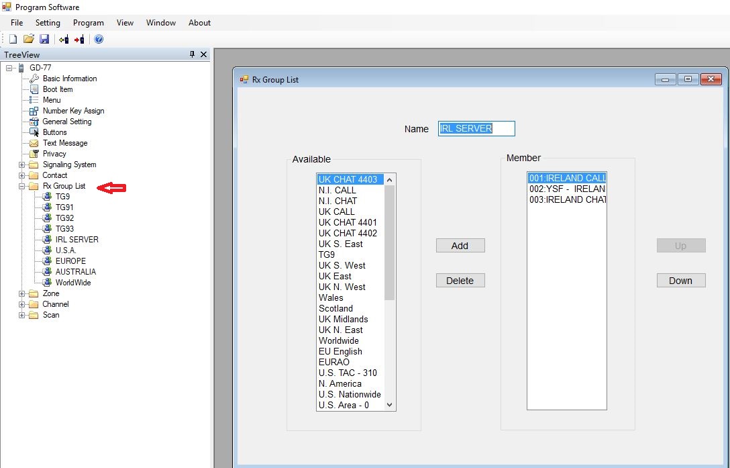Viewport: 730px width, 468px height.
Task: Click the Buttons tree icon
Action: [34, 132]
